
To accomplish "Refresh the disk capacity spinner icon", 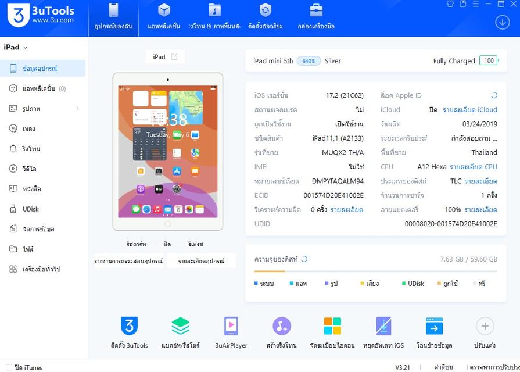I will point(304,259).
